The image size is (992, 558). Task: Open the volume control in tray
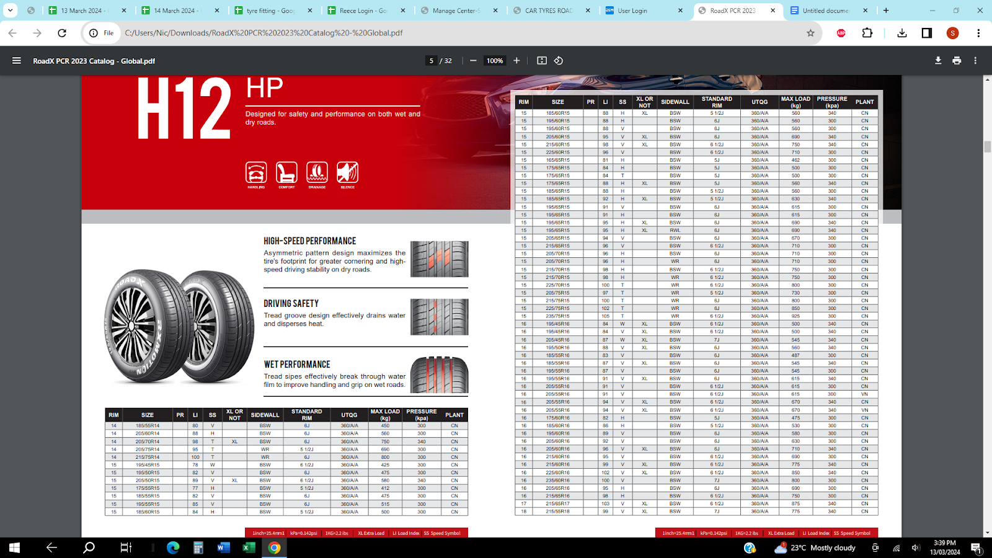click(916, 547)
